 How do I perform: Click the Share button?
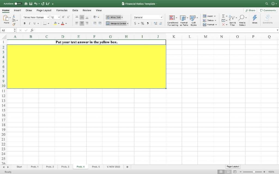(250, 10)
